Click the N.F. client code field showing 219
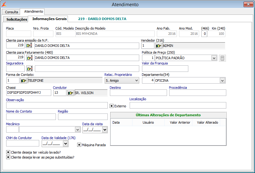This screenshot has width=255, height=173. point(15,45)
